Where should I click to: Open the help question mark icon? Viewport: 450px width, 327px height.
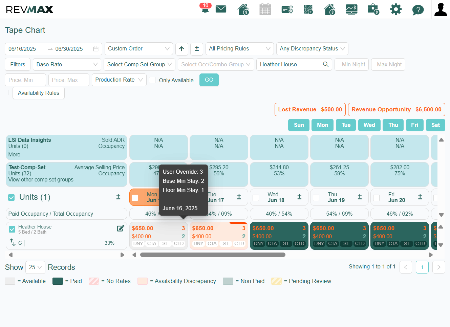pos(418,9)
